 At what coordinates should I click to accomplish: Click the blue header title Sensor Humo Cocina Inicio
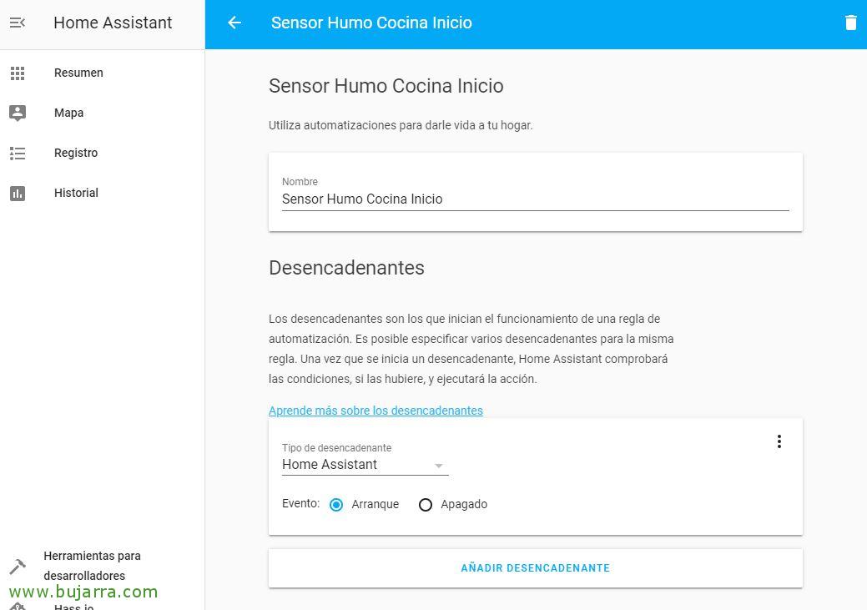click(371, 23)
